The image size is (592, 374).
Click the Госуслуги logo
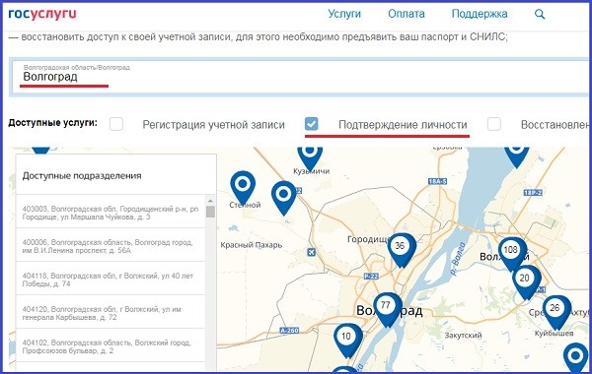click(42, 14)
